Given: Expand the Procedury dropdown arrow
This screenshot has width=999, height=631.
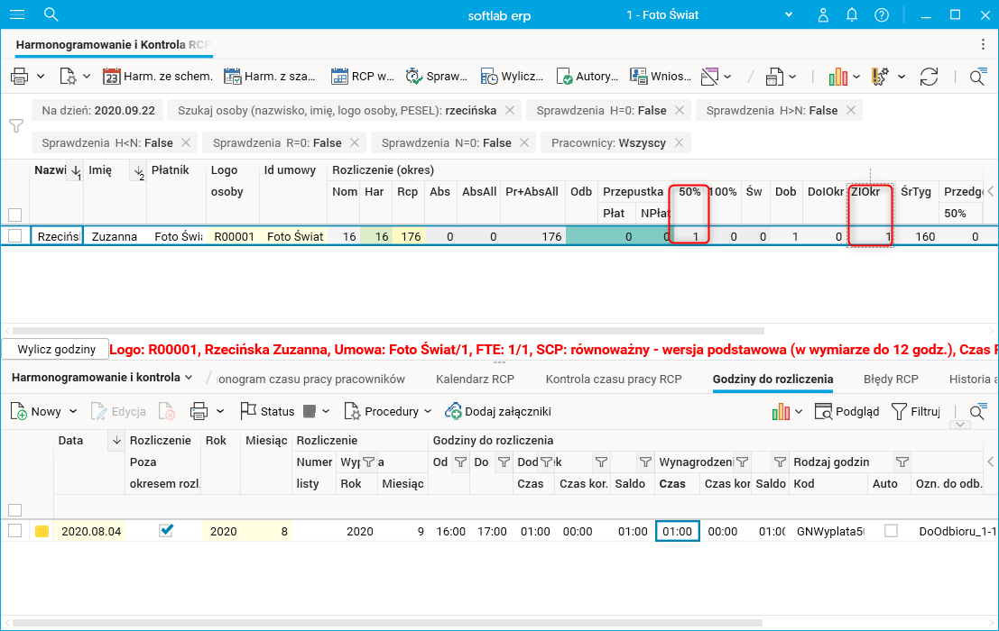Looking at the screenshot, I should 428,412.
